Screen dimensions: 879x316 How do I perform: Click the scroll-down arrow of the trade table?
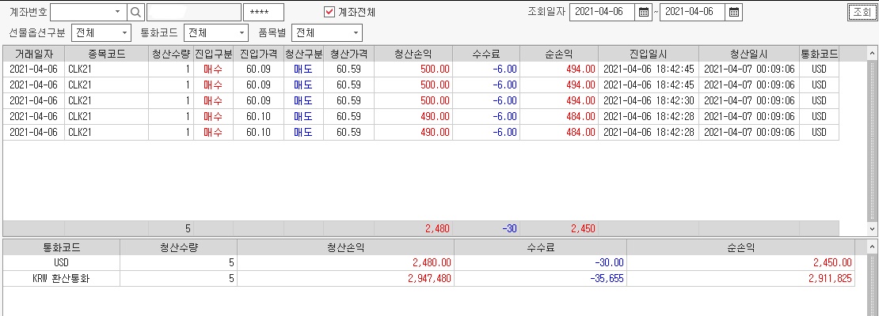click(873, 228)
